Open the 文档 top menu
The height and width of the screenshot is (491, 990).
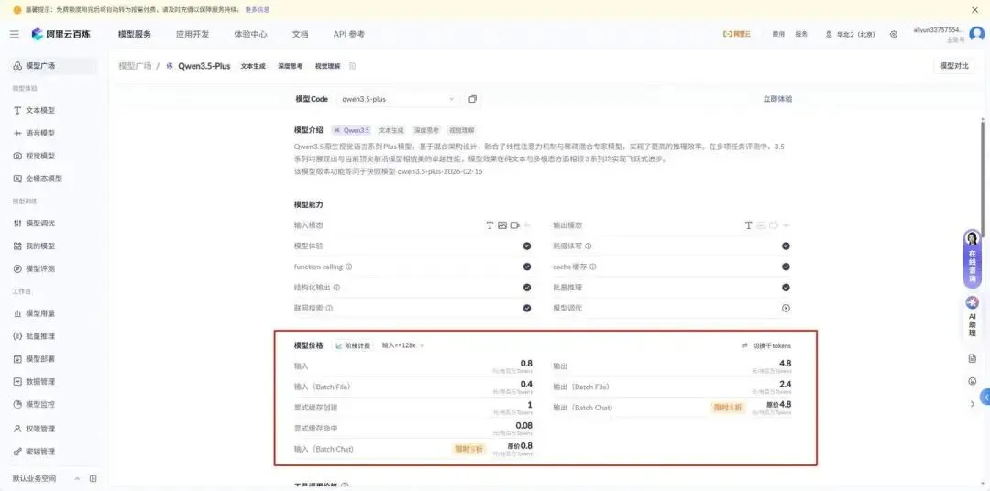pyautogui.click(x=300, y=34)
